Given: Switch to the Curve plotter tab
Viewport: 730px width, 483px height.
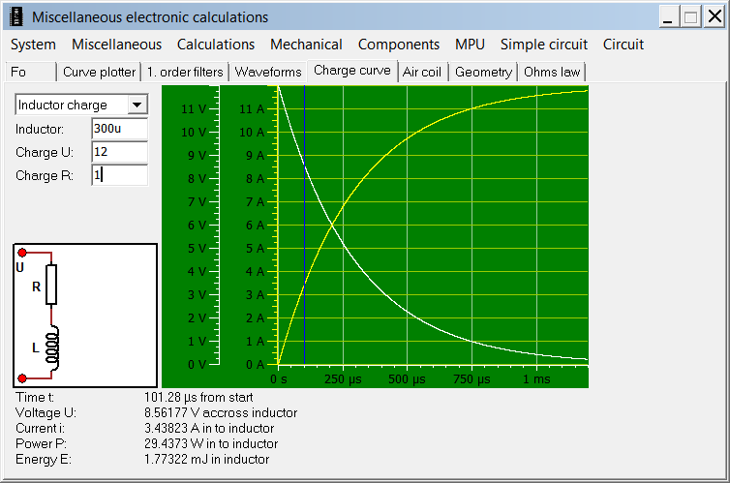Looking at the screenshot, I should [x=99, y=73].
